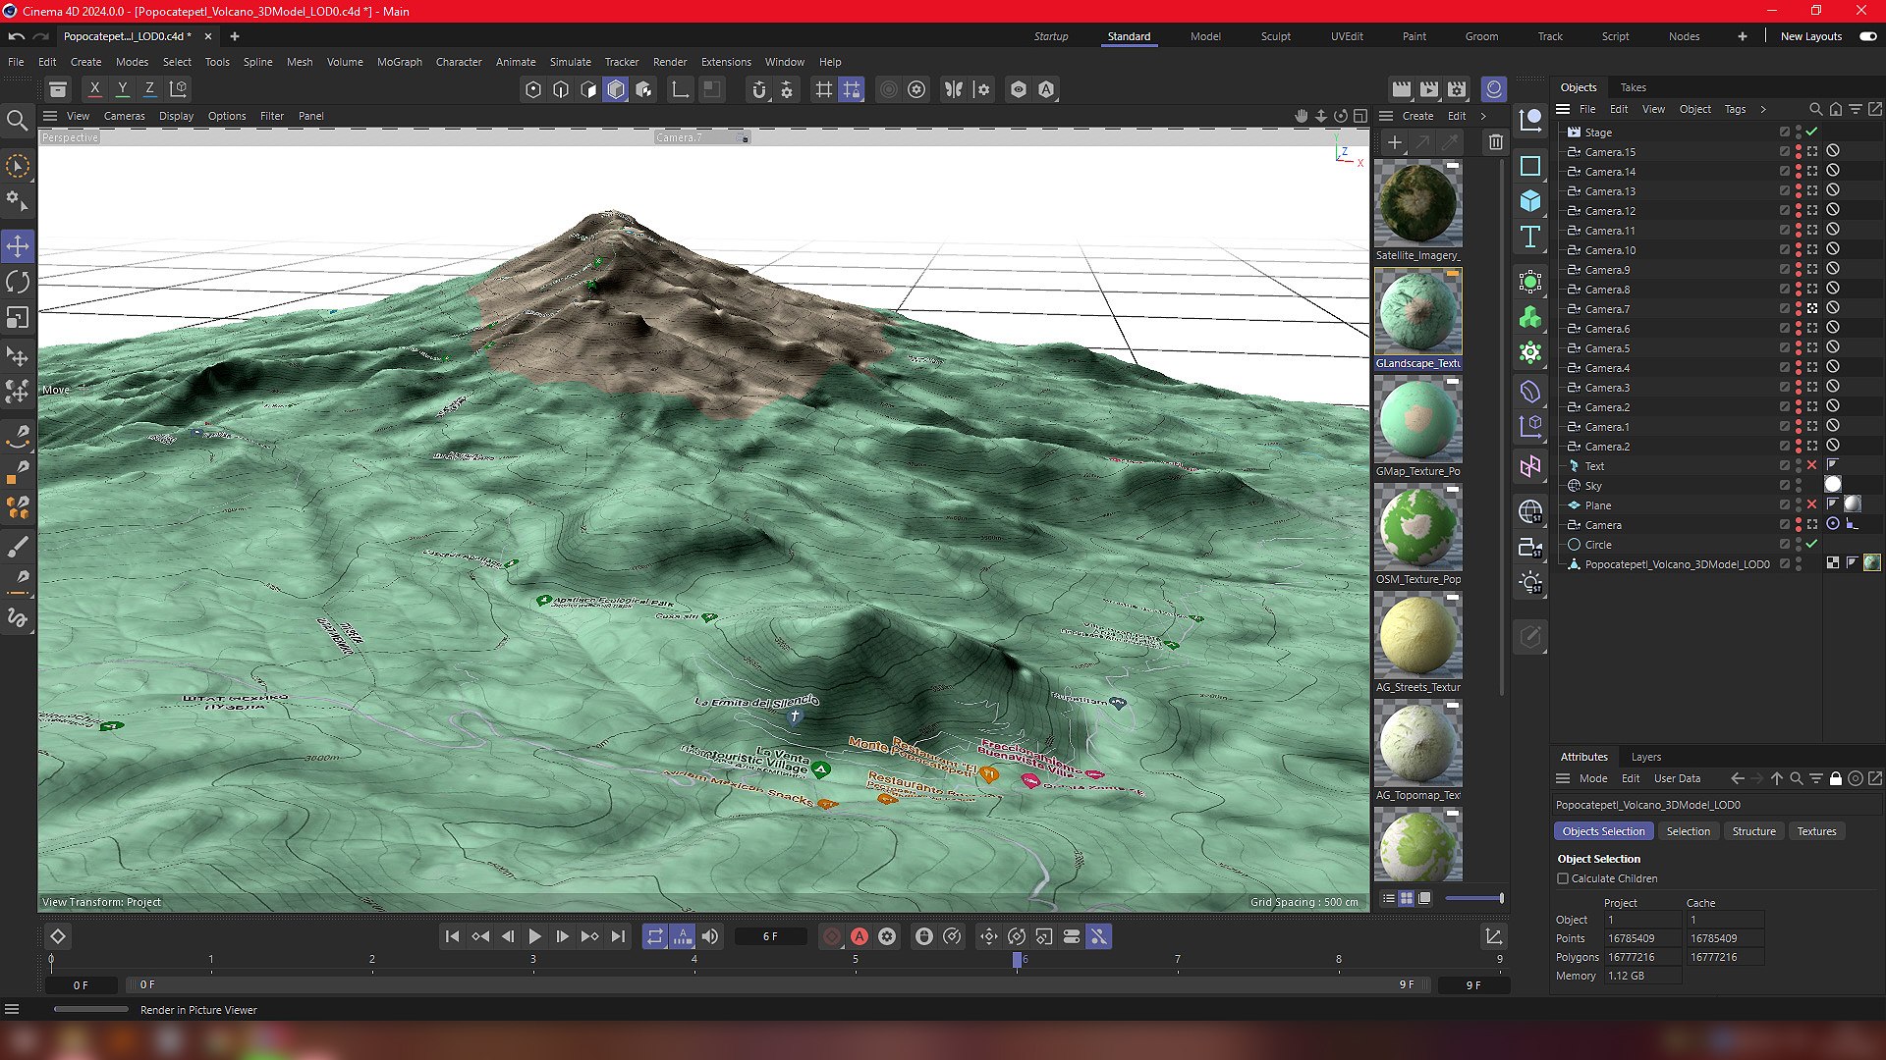Toggle workplane snap grid icon

pyautogui.click(x=852, y=89)
